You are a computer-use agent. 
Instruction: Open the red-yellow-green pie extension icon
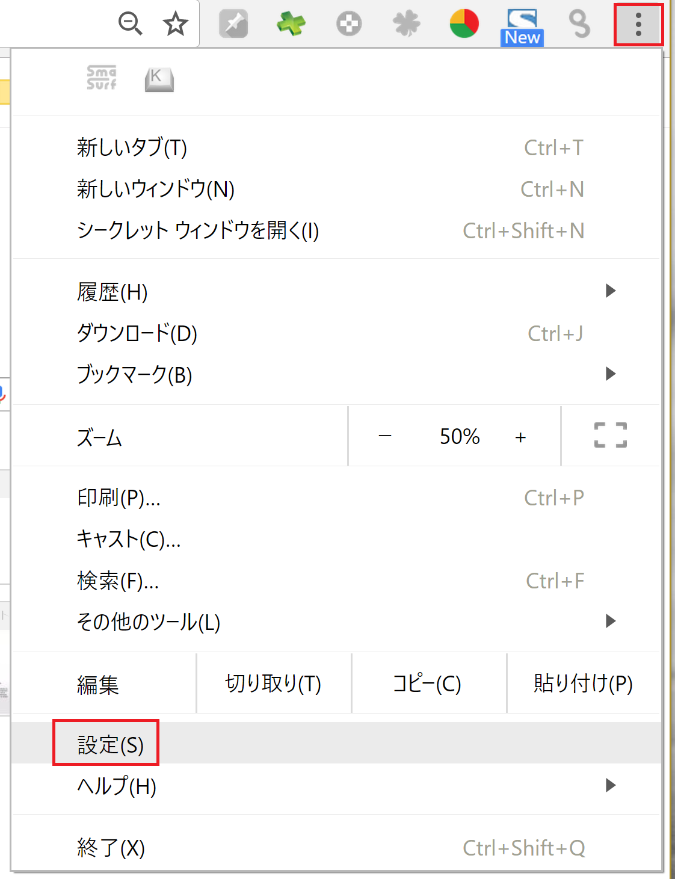(464, 24)
